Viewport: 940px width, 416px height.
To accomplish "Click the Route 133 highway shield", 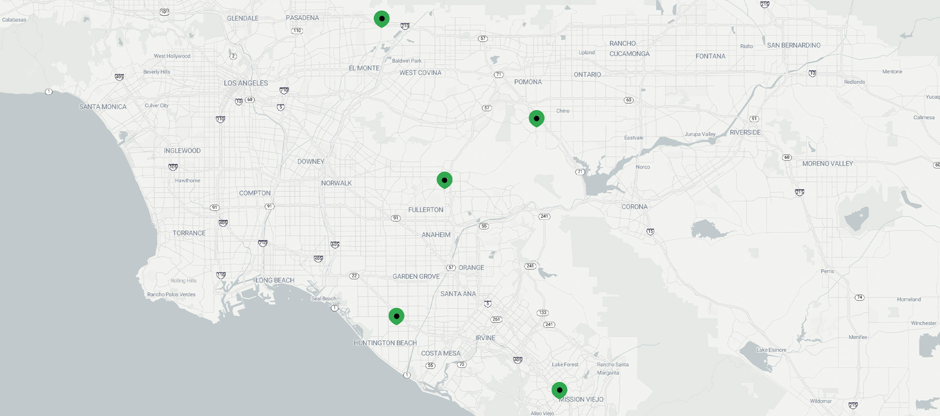I will click(542, 313).
